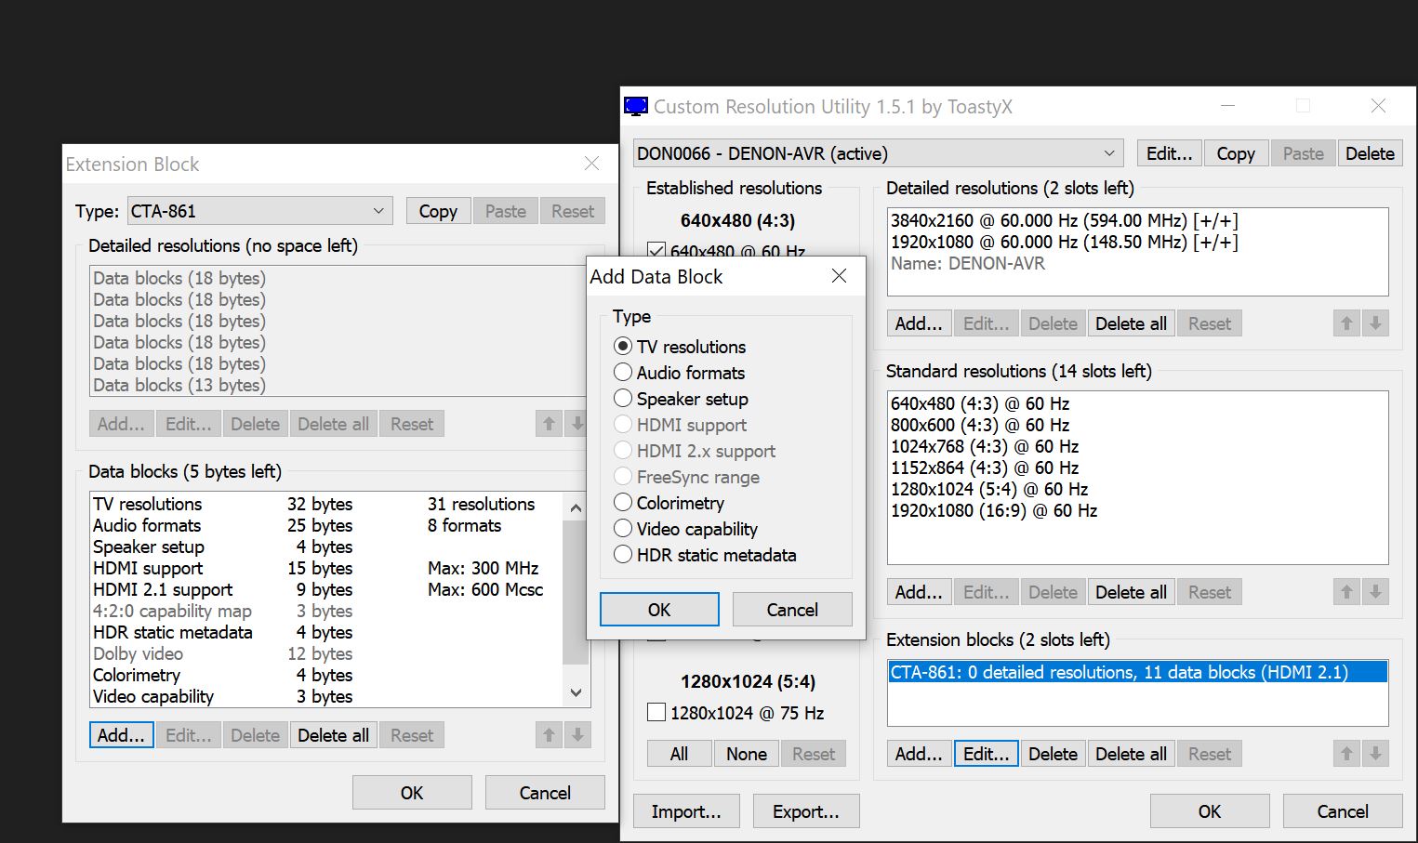This screenshot has height=843, width=1418.
Task: Click move-down arrow for Standard resolutions
Action: point(1375,592)
